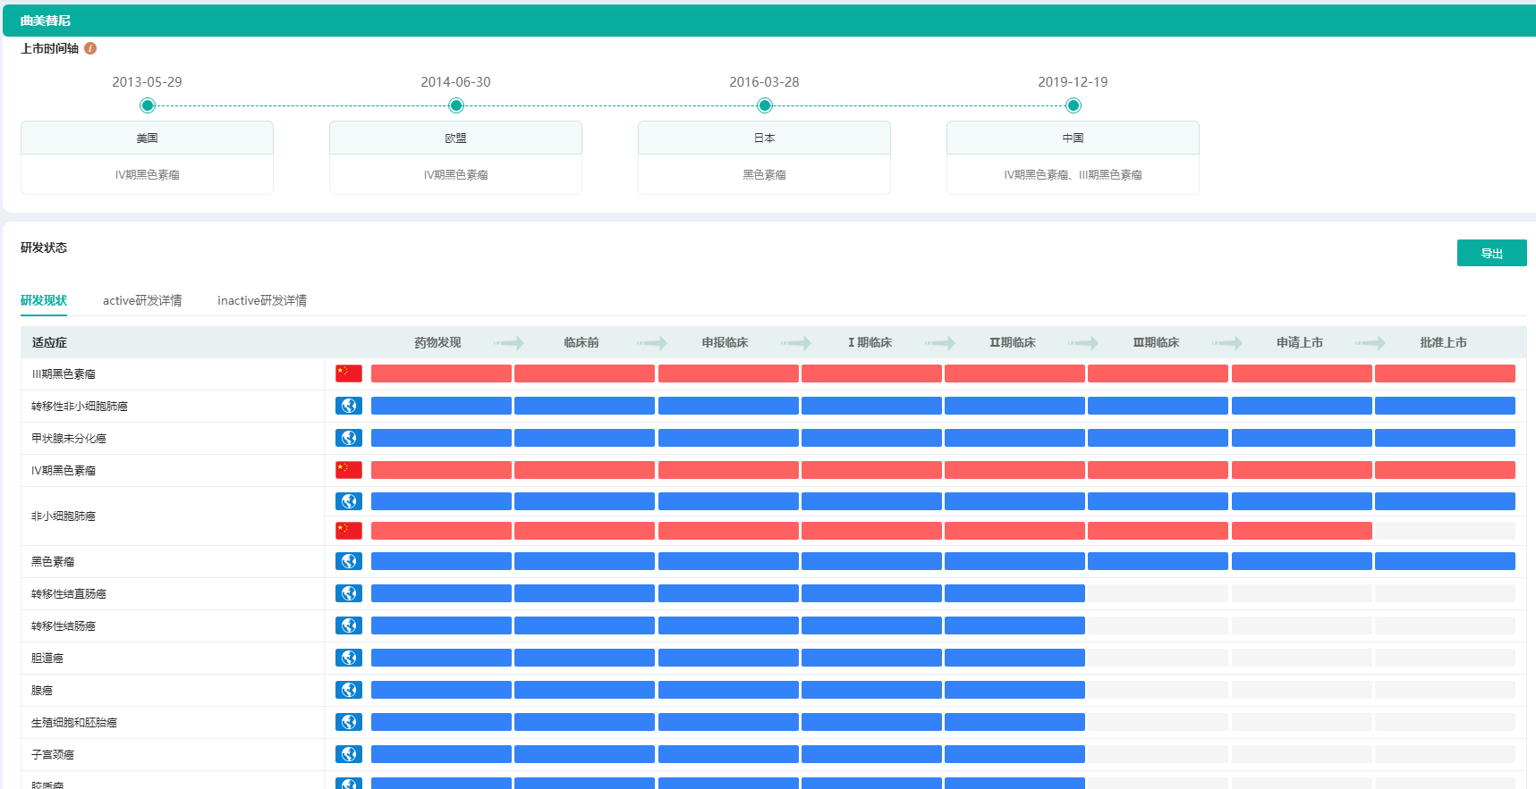Viewport: 1536px width, 789px height.
Task: Click the globe icon in 黑色素瘤 row
Action: point(348,561)
